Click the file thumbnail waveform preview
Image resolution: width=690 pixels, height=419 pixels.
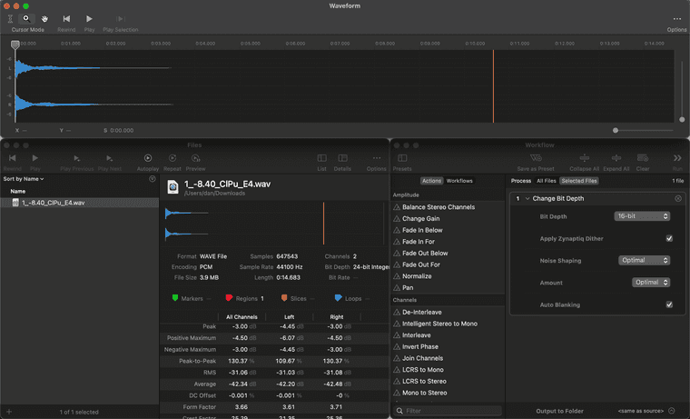click(x=273, y=224)
